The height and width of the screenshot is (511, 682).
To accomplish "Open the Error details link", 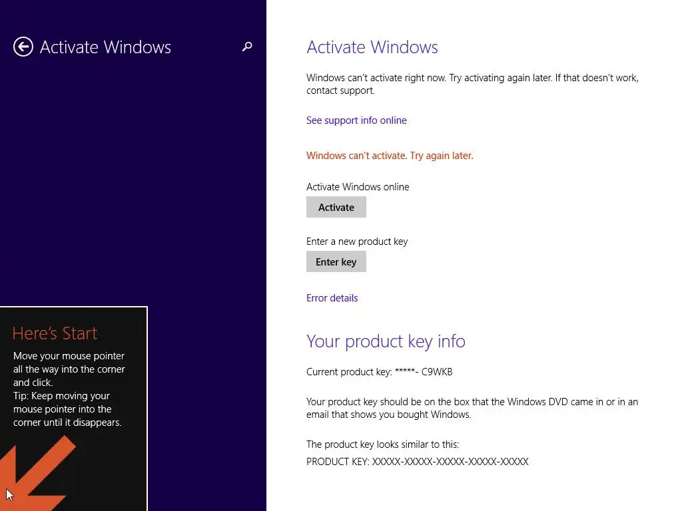I will [x=332, y=298].
